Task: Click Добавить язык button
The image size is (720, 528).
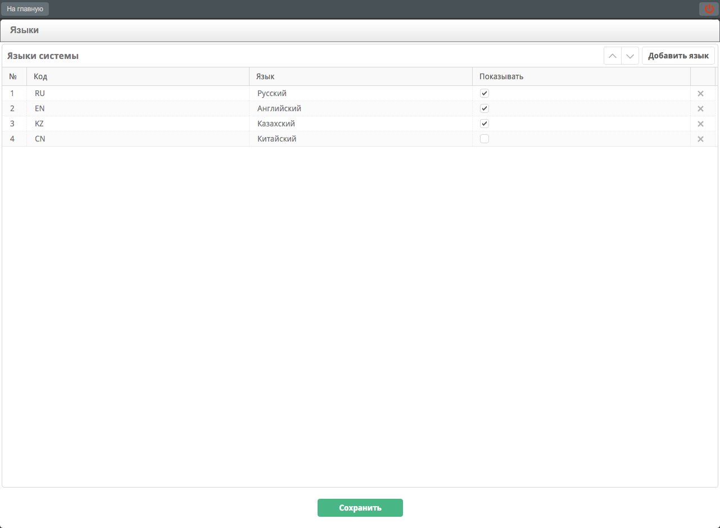Action: [678, 56]
